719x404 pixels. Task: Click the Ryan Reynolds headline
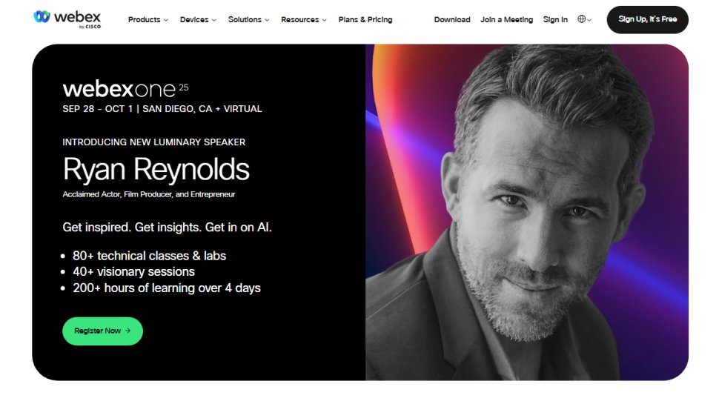[156, 169]
